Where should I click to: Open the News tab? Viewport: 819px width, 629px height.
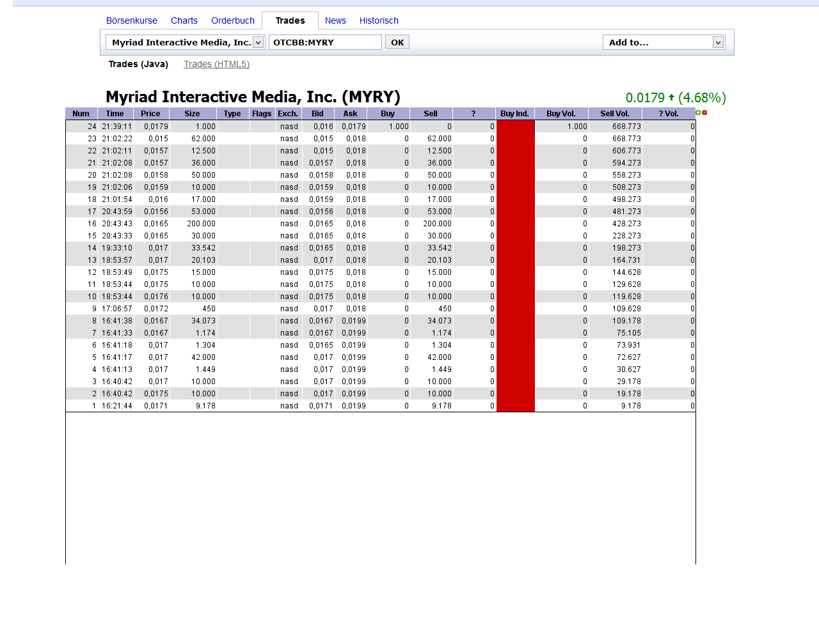point(335,20)
